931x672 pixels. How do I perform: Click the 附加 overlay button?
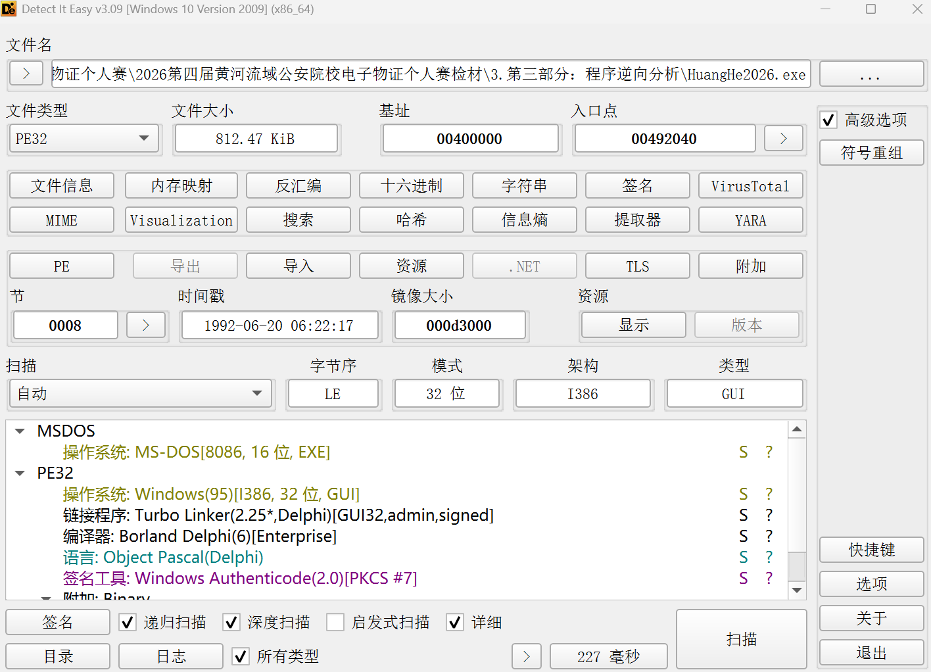(751, 266)
